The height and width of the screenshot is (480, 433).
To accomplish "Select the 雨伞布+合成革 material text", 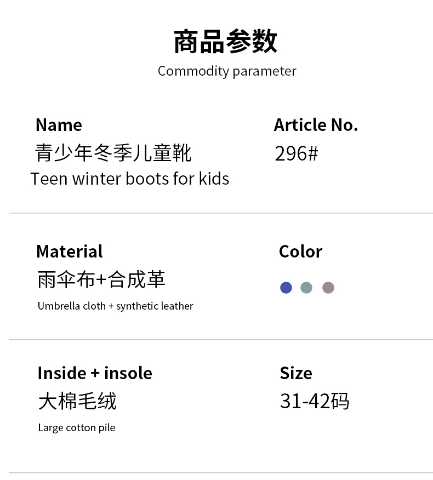I will pyautogui.click(x=101, y=279).
